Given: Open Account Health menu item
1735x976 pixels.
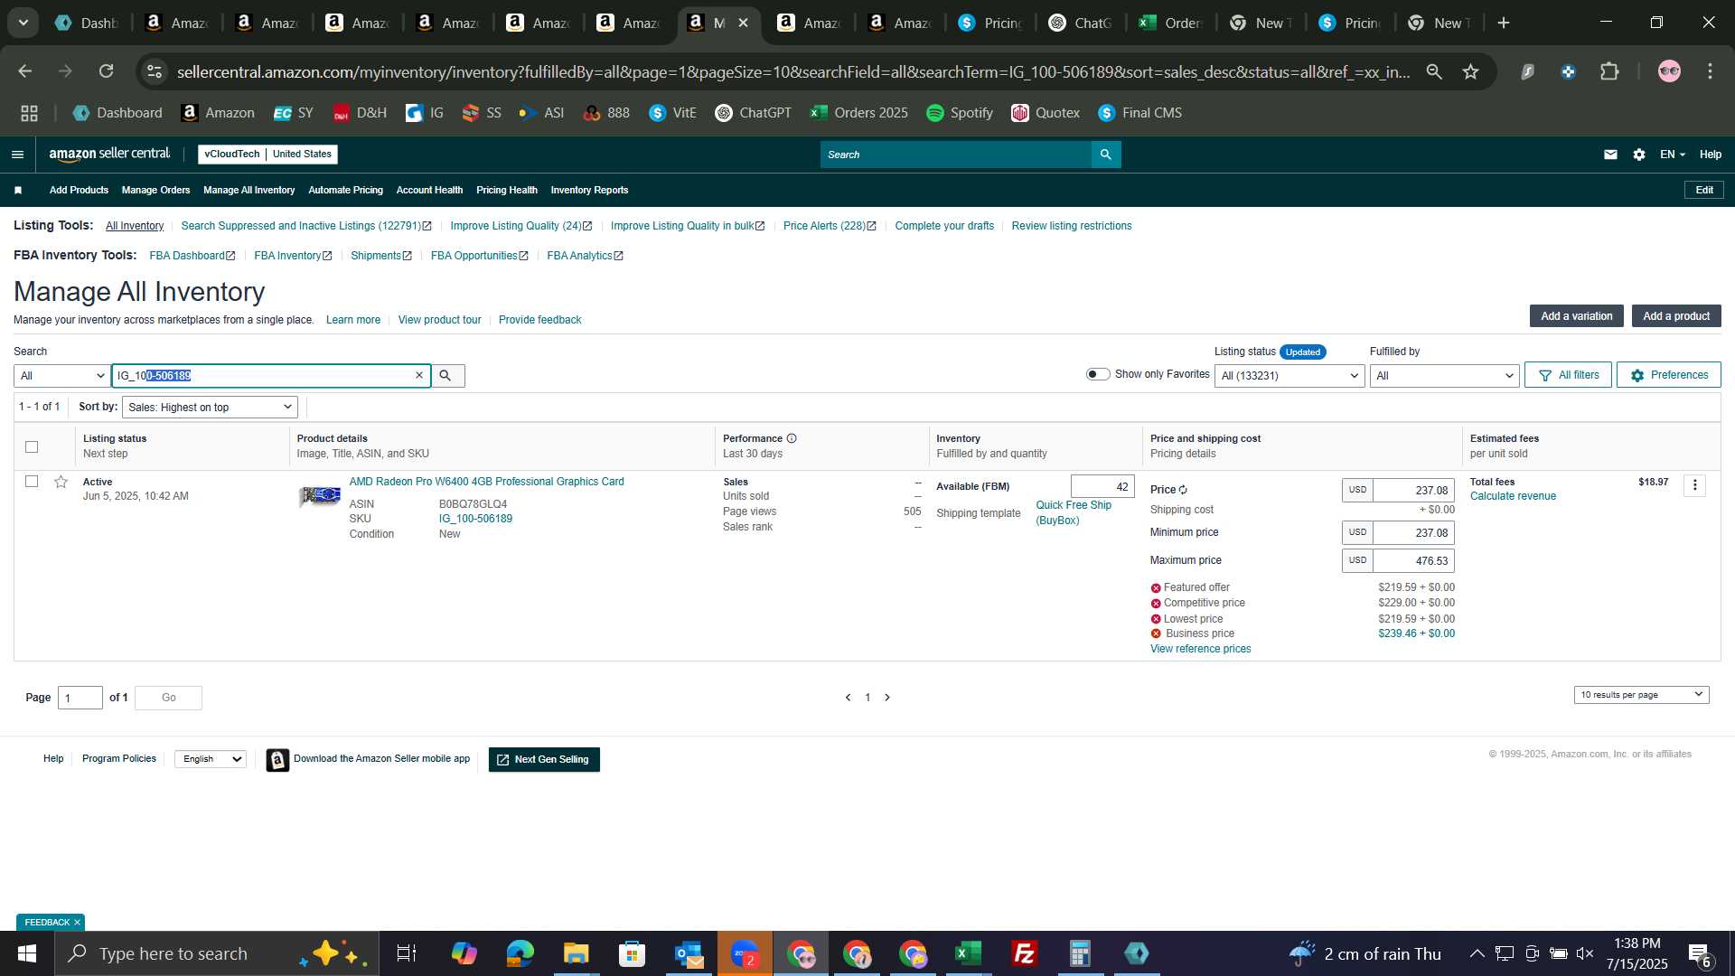Looking at the screenshot, I should 429,190.
